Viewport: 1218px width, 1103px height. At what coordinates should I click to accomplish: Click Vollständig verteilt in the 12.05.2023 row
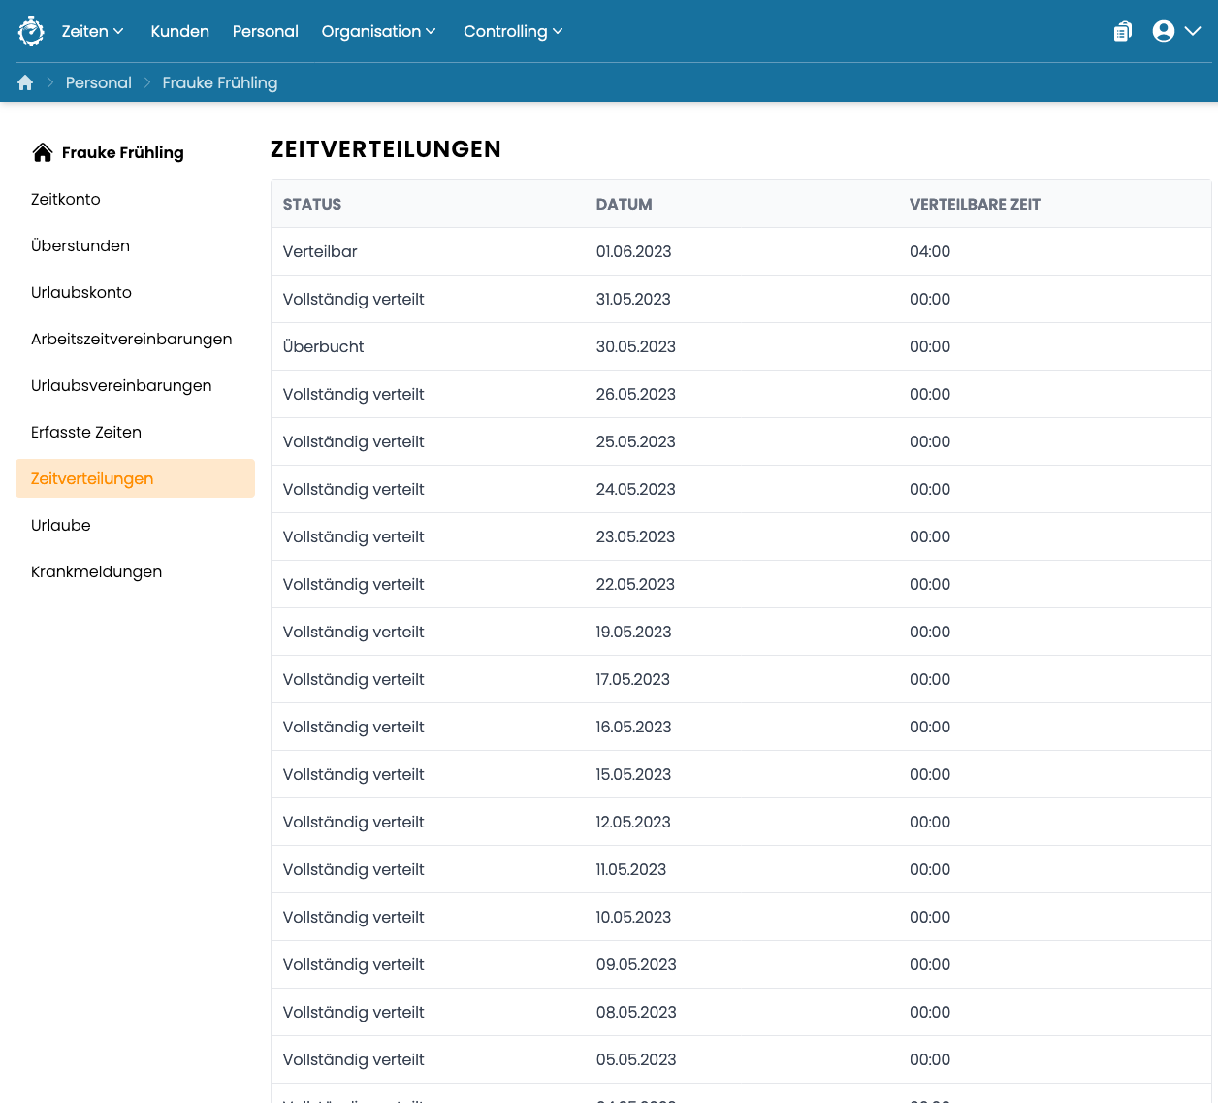pyautogui.click(x=354, y=822)
